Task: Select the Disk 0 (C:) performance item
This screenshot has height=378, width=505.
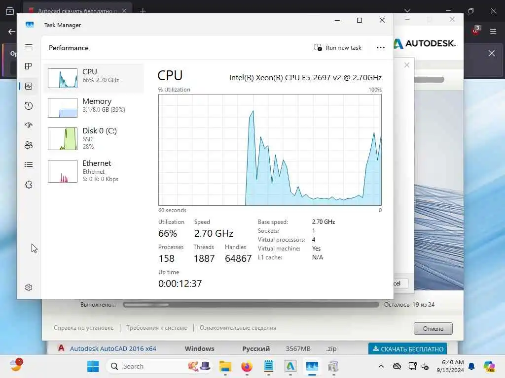Action: [94, 138]
